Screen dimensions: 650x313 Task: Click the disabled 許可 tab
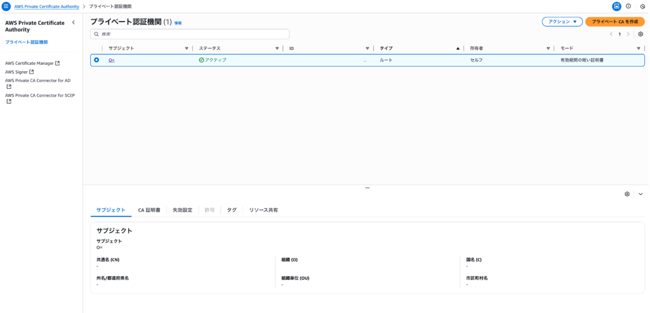pyautogui.click(x=209, y=210)
